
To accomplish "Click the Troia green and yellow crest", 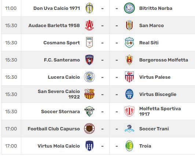I will click(129, 146).
